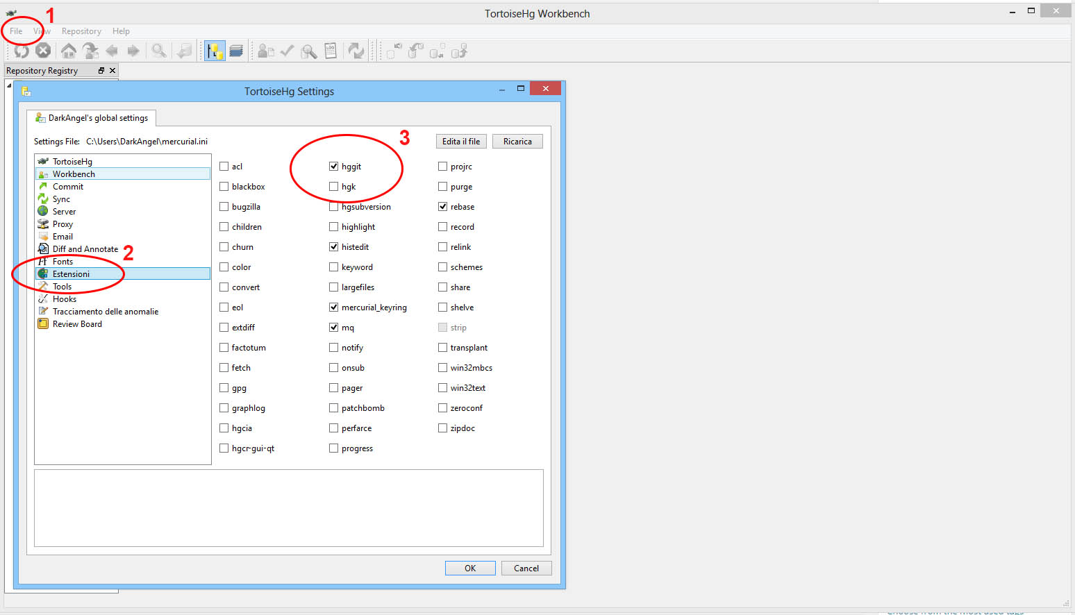Click the empty description text area
The image size is (1075, 615).
pos(289,508)
